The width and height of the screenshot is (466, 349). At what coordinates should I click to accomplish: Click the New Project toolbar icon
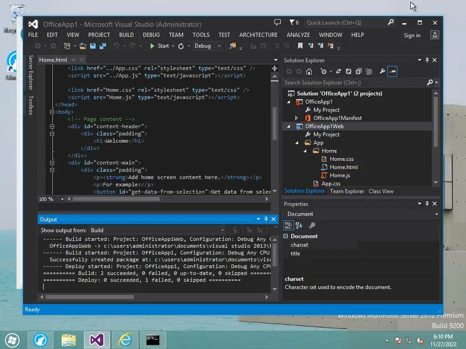tap(67, 46)
